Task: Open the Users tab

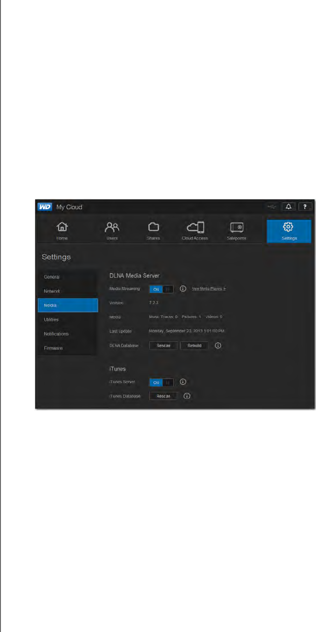Action: coord(112,231)
